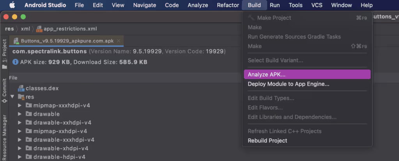399x161 pixels.
Task: Click app_restrictions.xml breadcrumb
Action: point(70,29)
